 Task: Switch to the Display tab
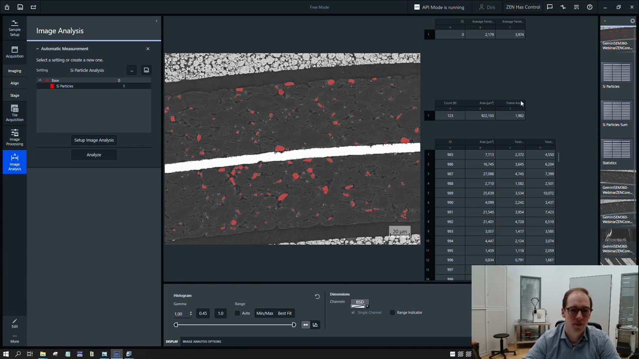[x=172, y=341]
